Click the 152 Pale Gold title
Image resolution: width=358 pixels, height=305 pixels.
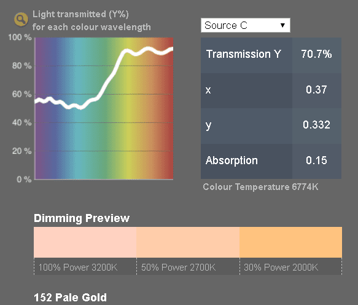click(71, 298)
